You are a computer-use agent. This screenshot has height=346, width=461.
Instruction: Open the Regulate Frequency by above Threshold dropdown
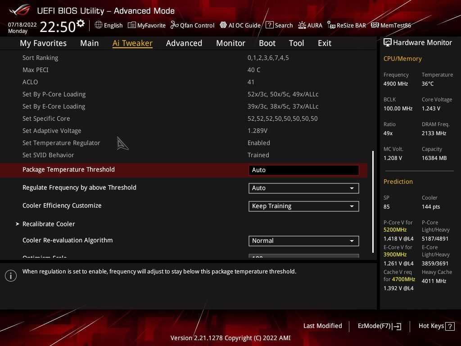(304, 188)
